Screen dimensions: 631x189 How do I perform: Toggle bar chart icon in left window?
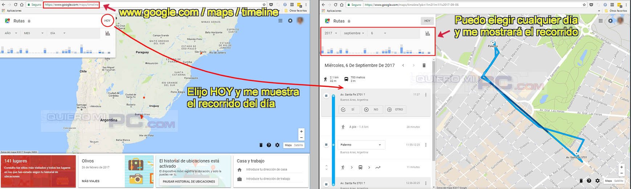107,33
